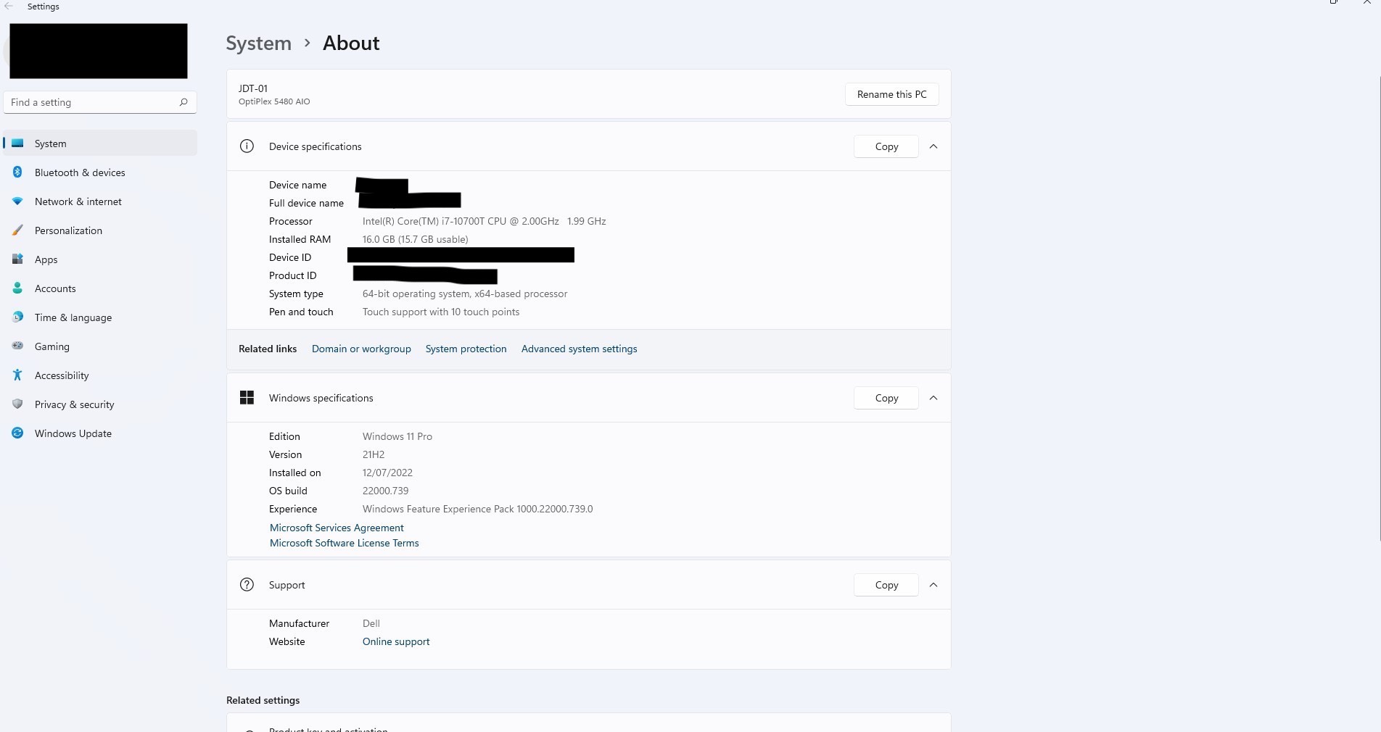Screen dimensions: 1381x732
Task: Click the processor value Intel Core i7-10700T
Action: [484, 221]
